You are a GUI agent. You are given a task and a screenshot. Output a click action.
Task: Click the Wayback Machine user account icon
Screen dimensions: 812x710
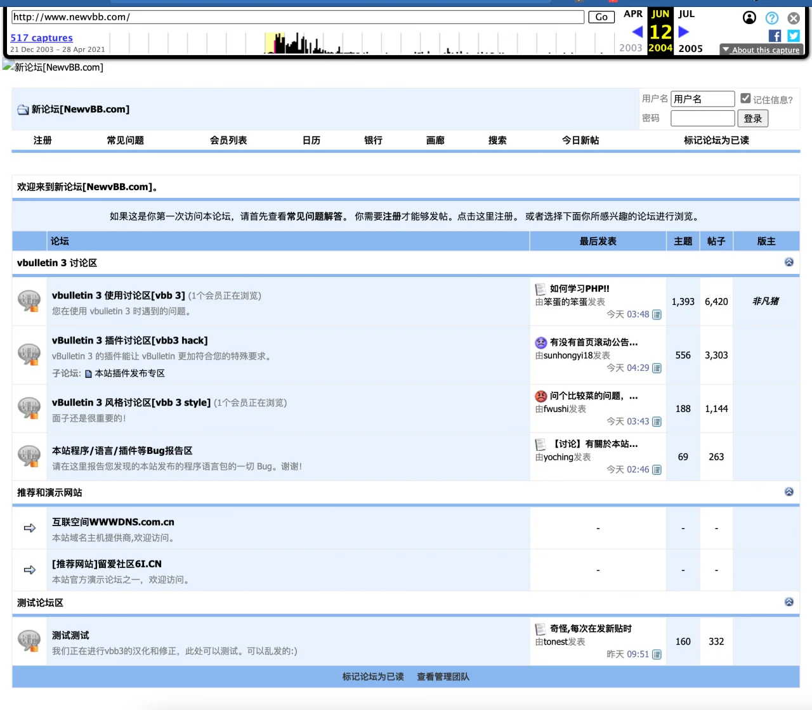pos(749,18)
